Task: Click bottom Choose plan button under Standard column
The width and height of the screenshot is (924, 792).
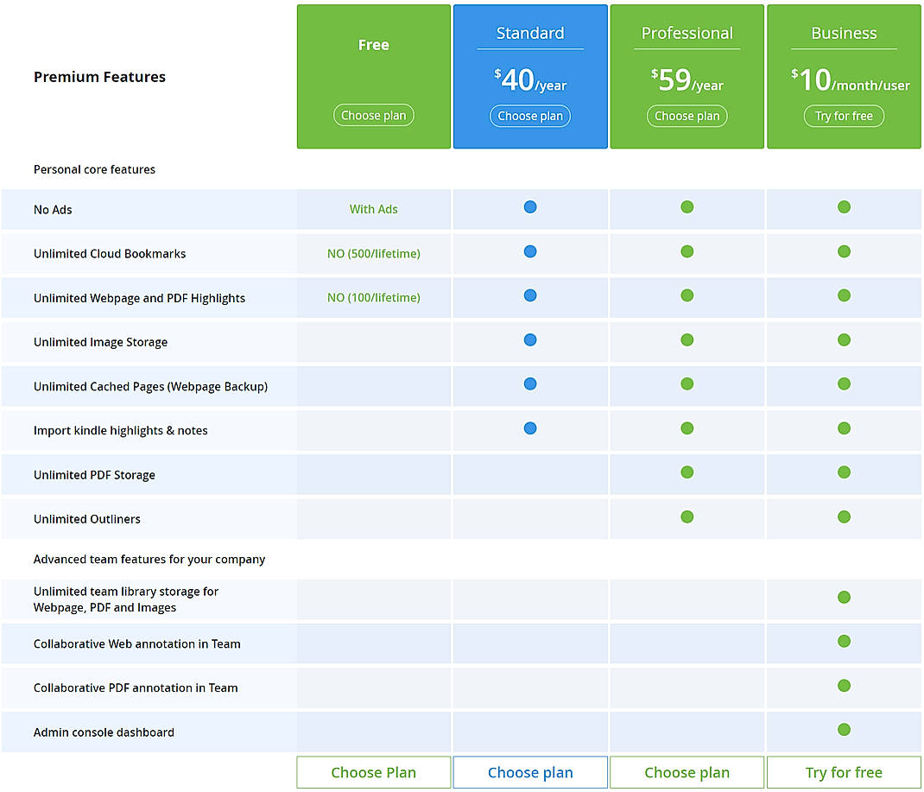Action: point(530,772)
